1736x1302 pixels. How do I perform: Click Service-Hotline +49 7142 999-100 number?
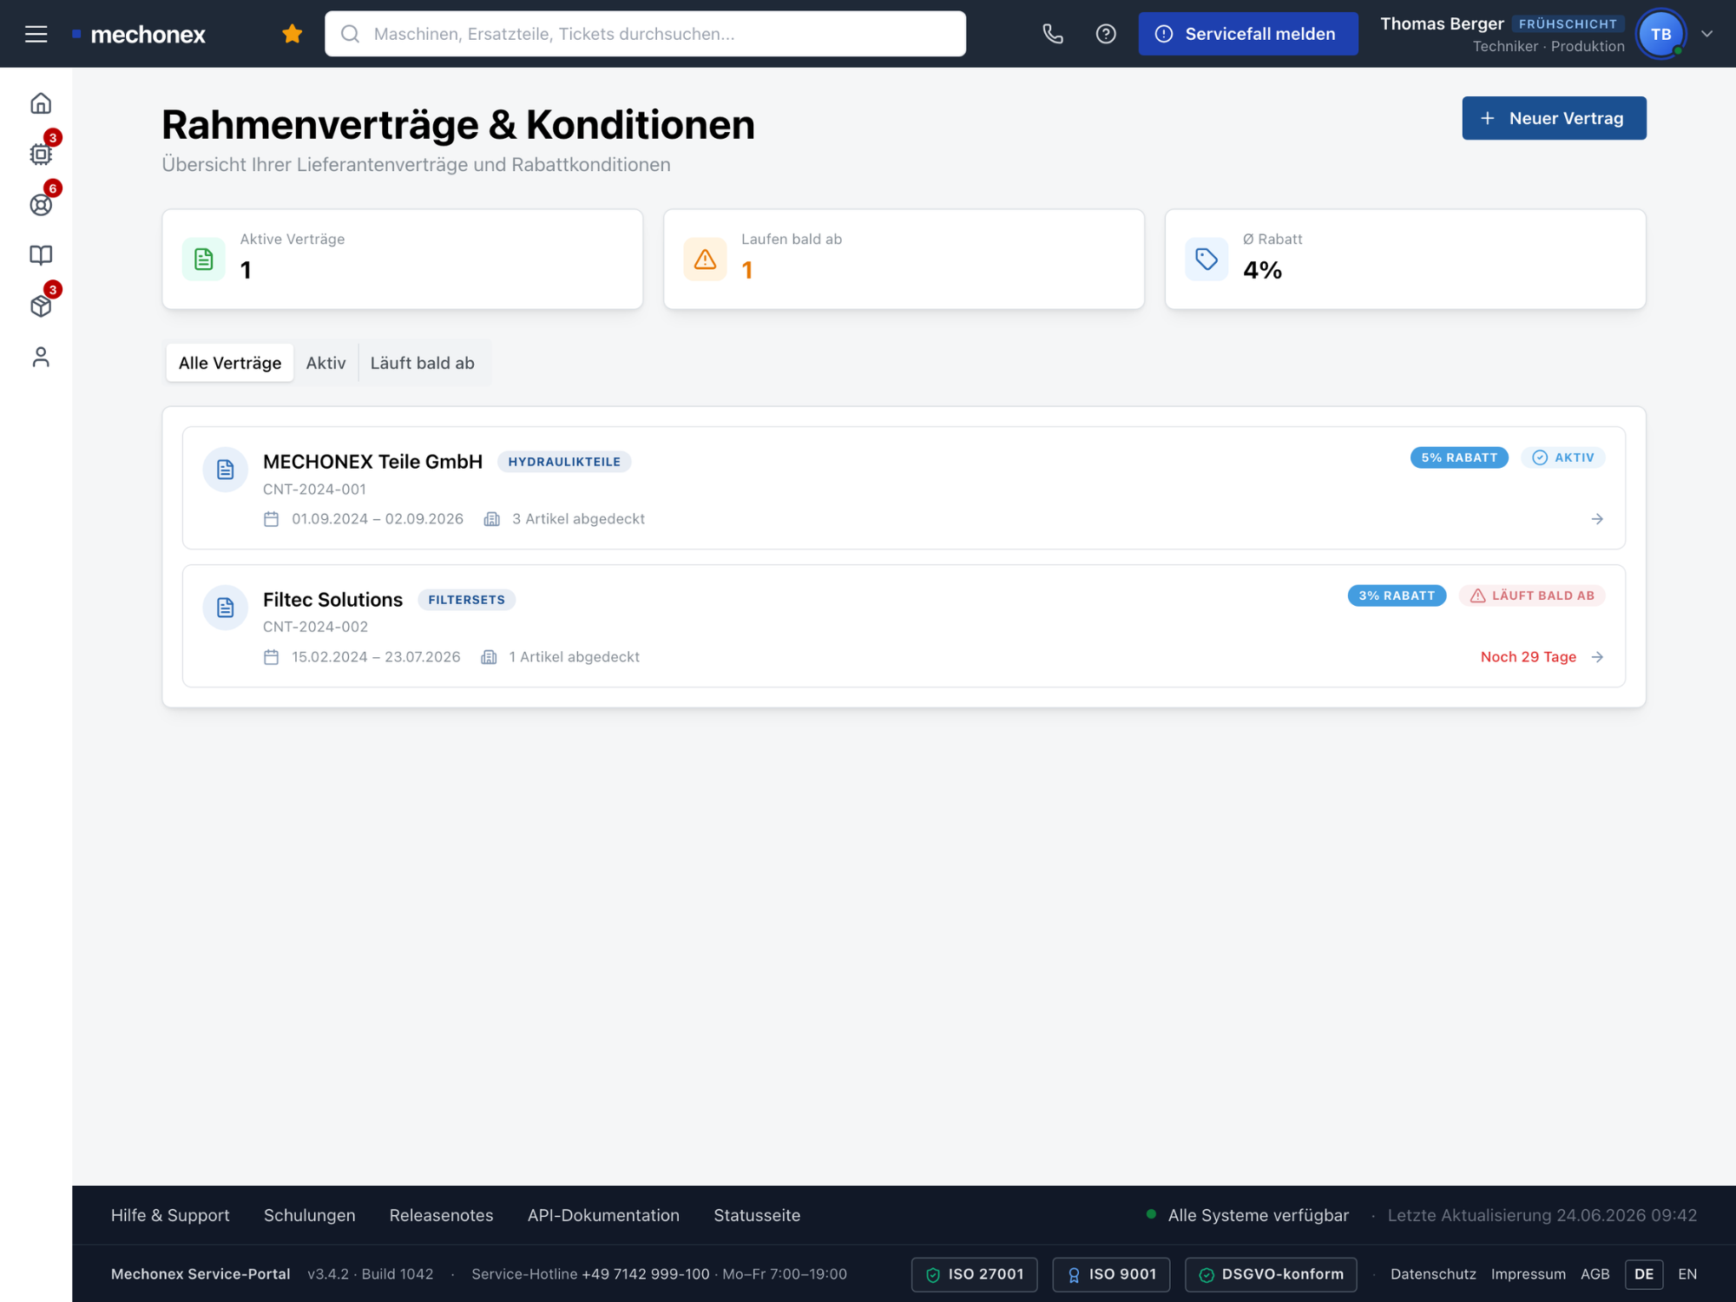[x=646, y=1274]
